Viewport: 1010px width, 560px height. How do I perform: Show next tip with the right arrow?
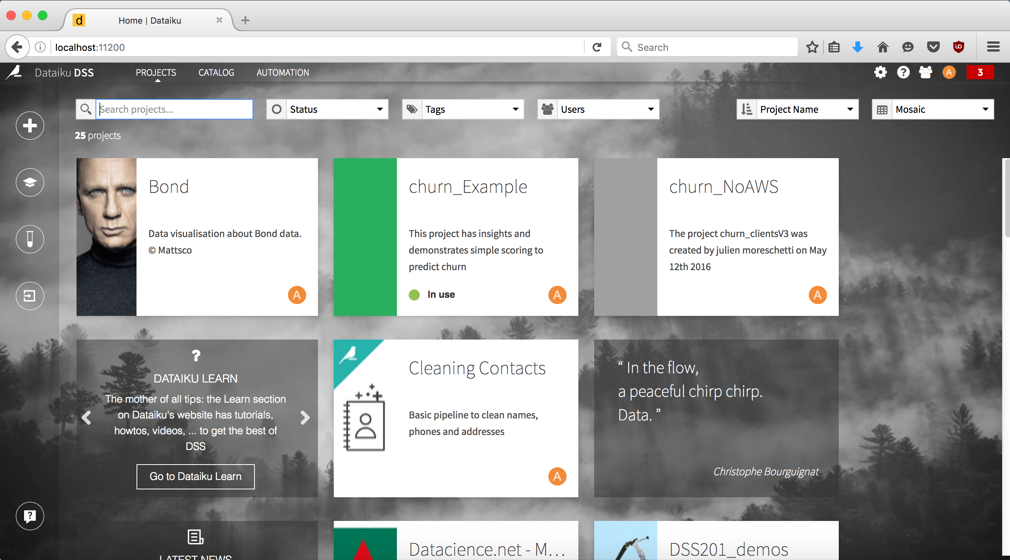click(305, 417)
